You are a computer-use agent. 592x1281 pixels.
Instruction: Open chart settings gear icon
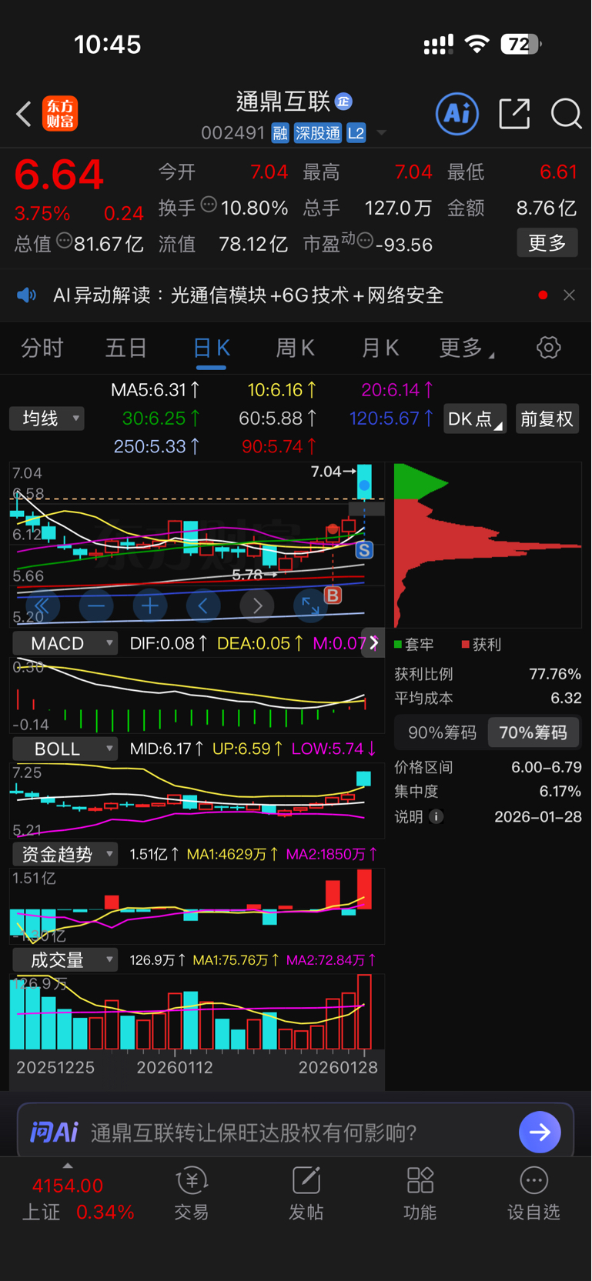click(548, 348)
